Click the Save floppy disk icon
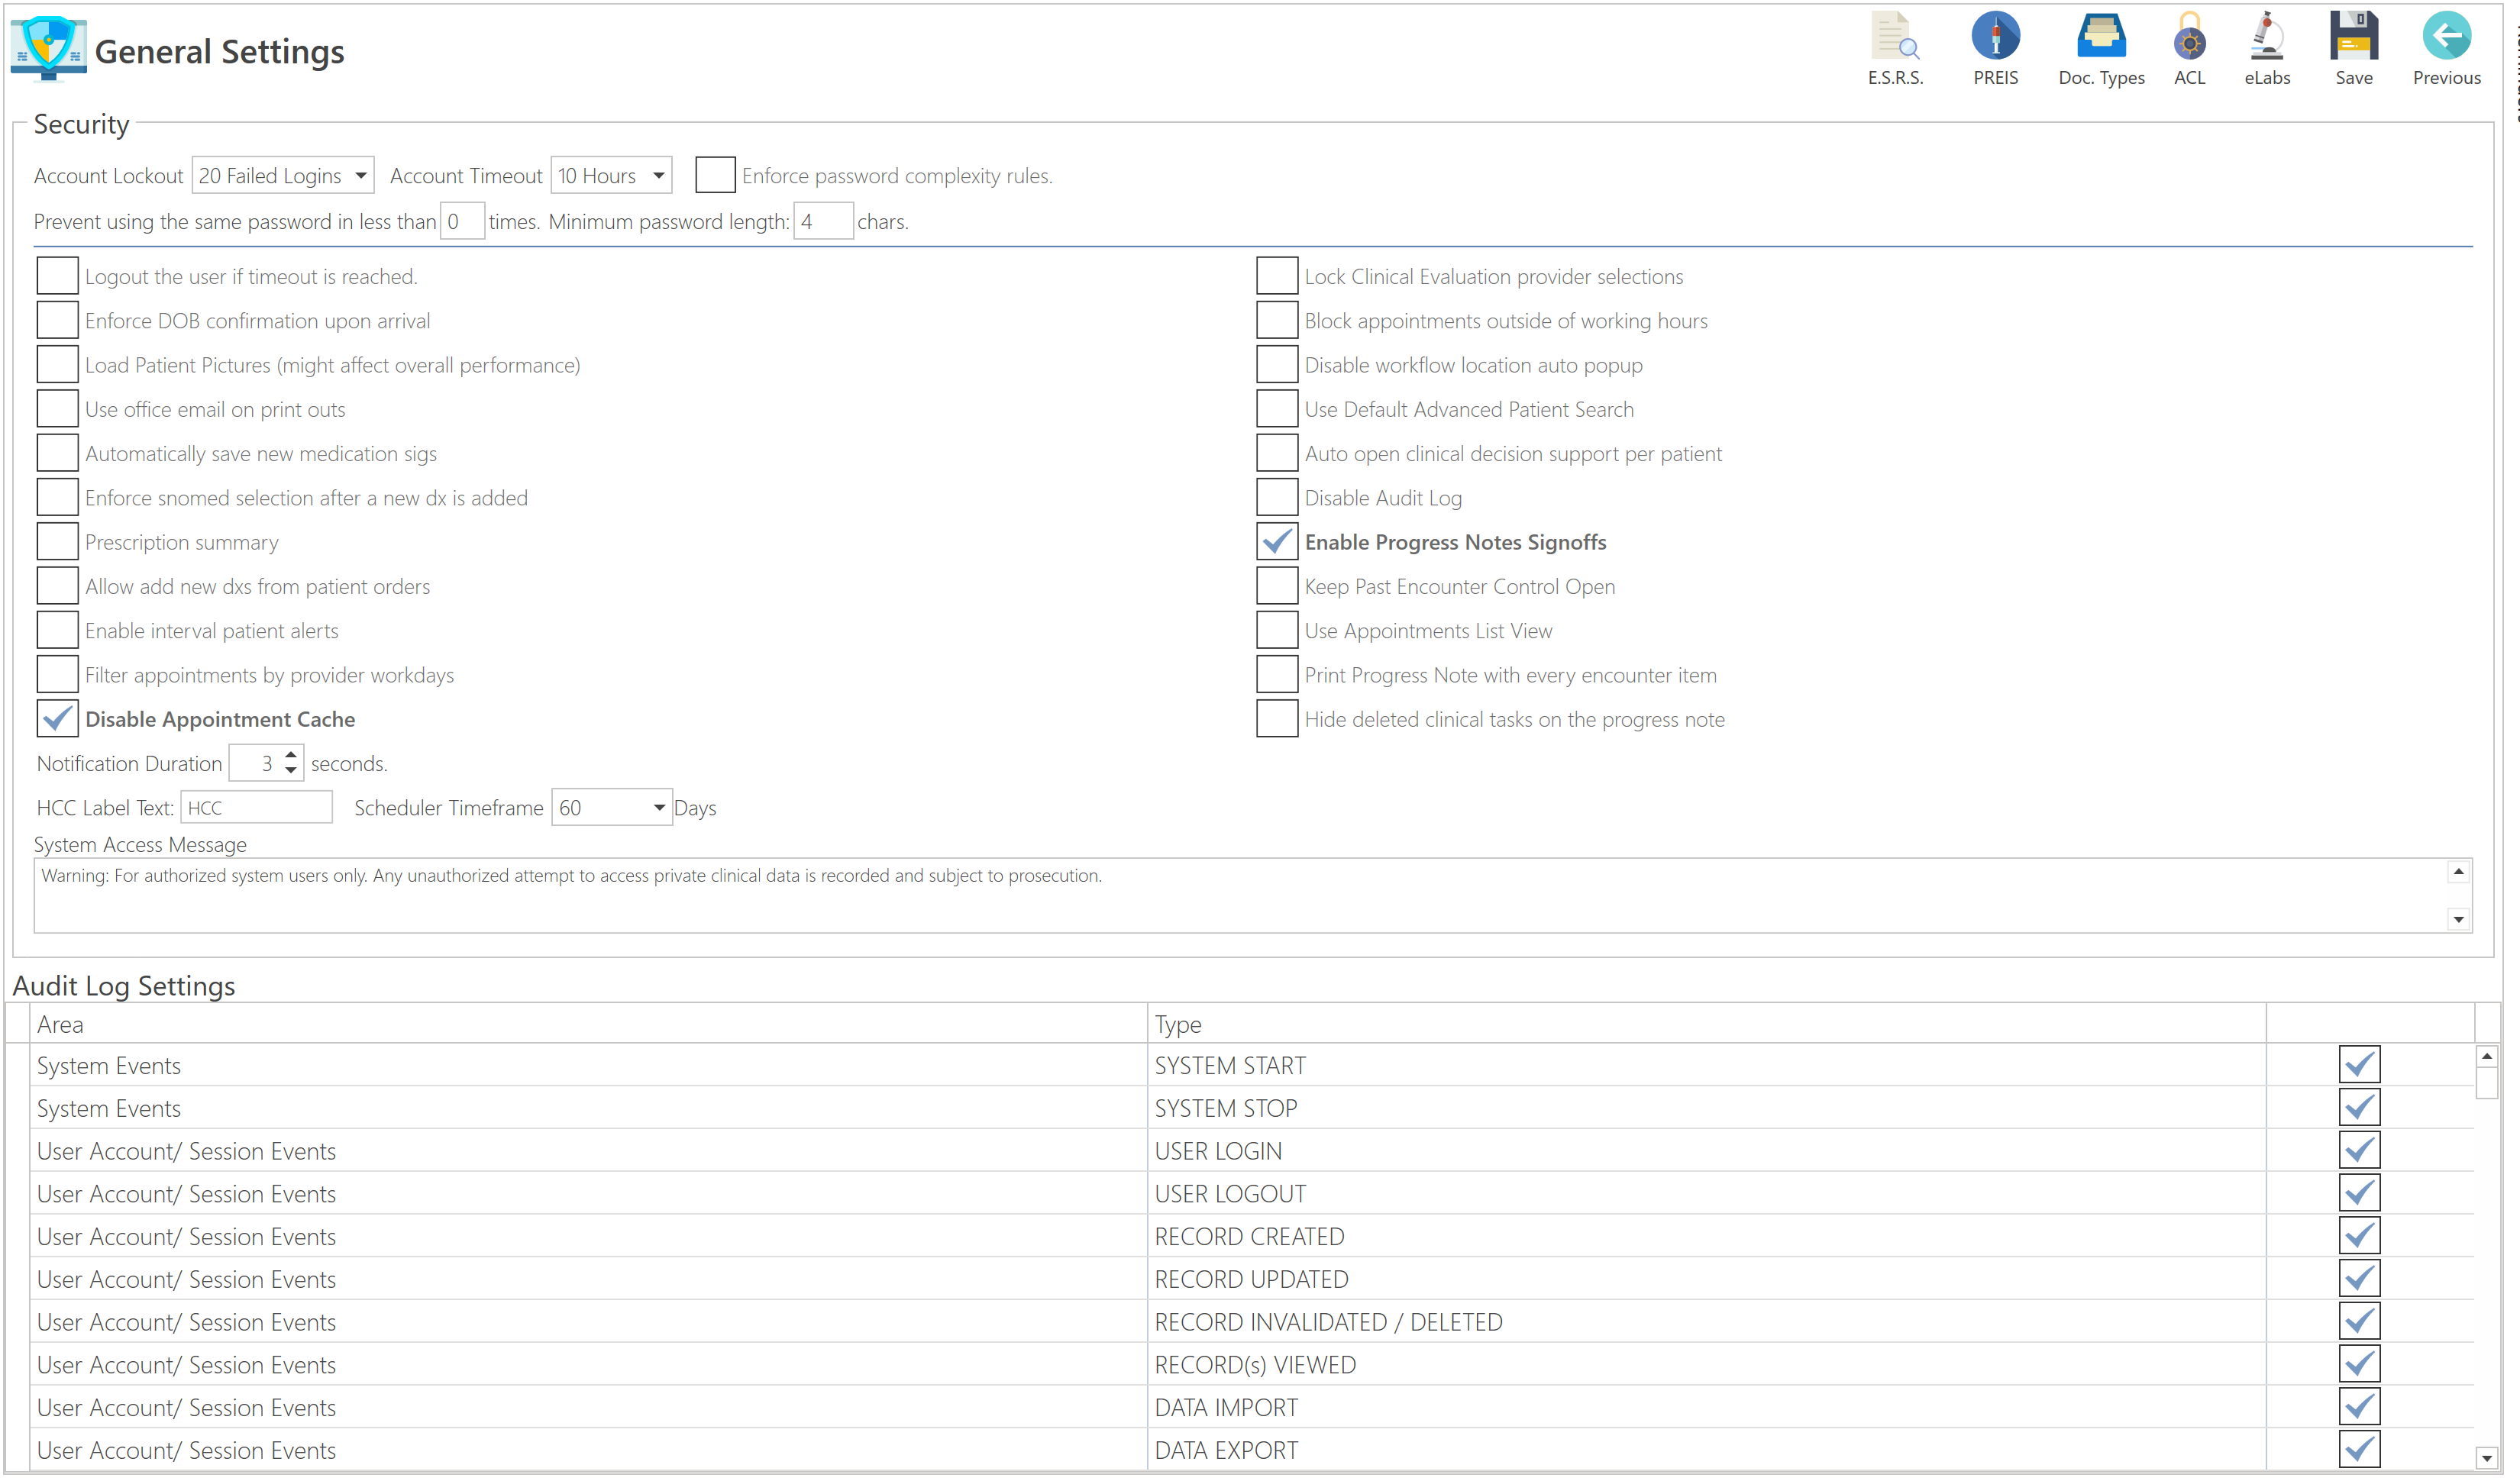The width and height of the screenshot is (2520, 1481). point(2353,37)
